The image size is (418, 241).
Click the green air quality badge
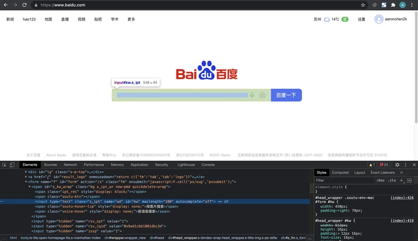[345, 19]
